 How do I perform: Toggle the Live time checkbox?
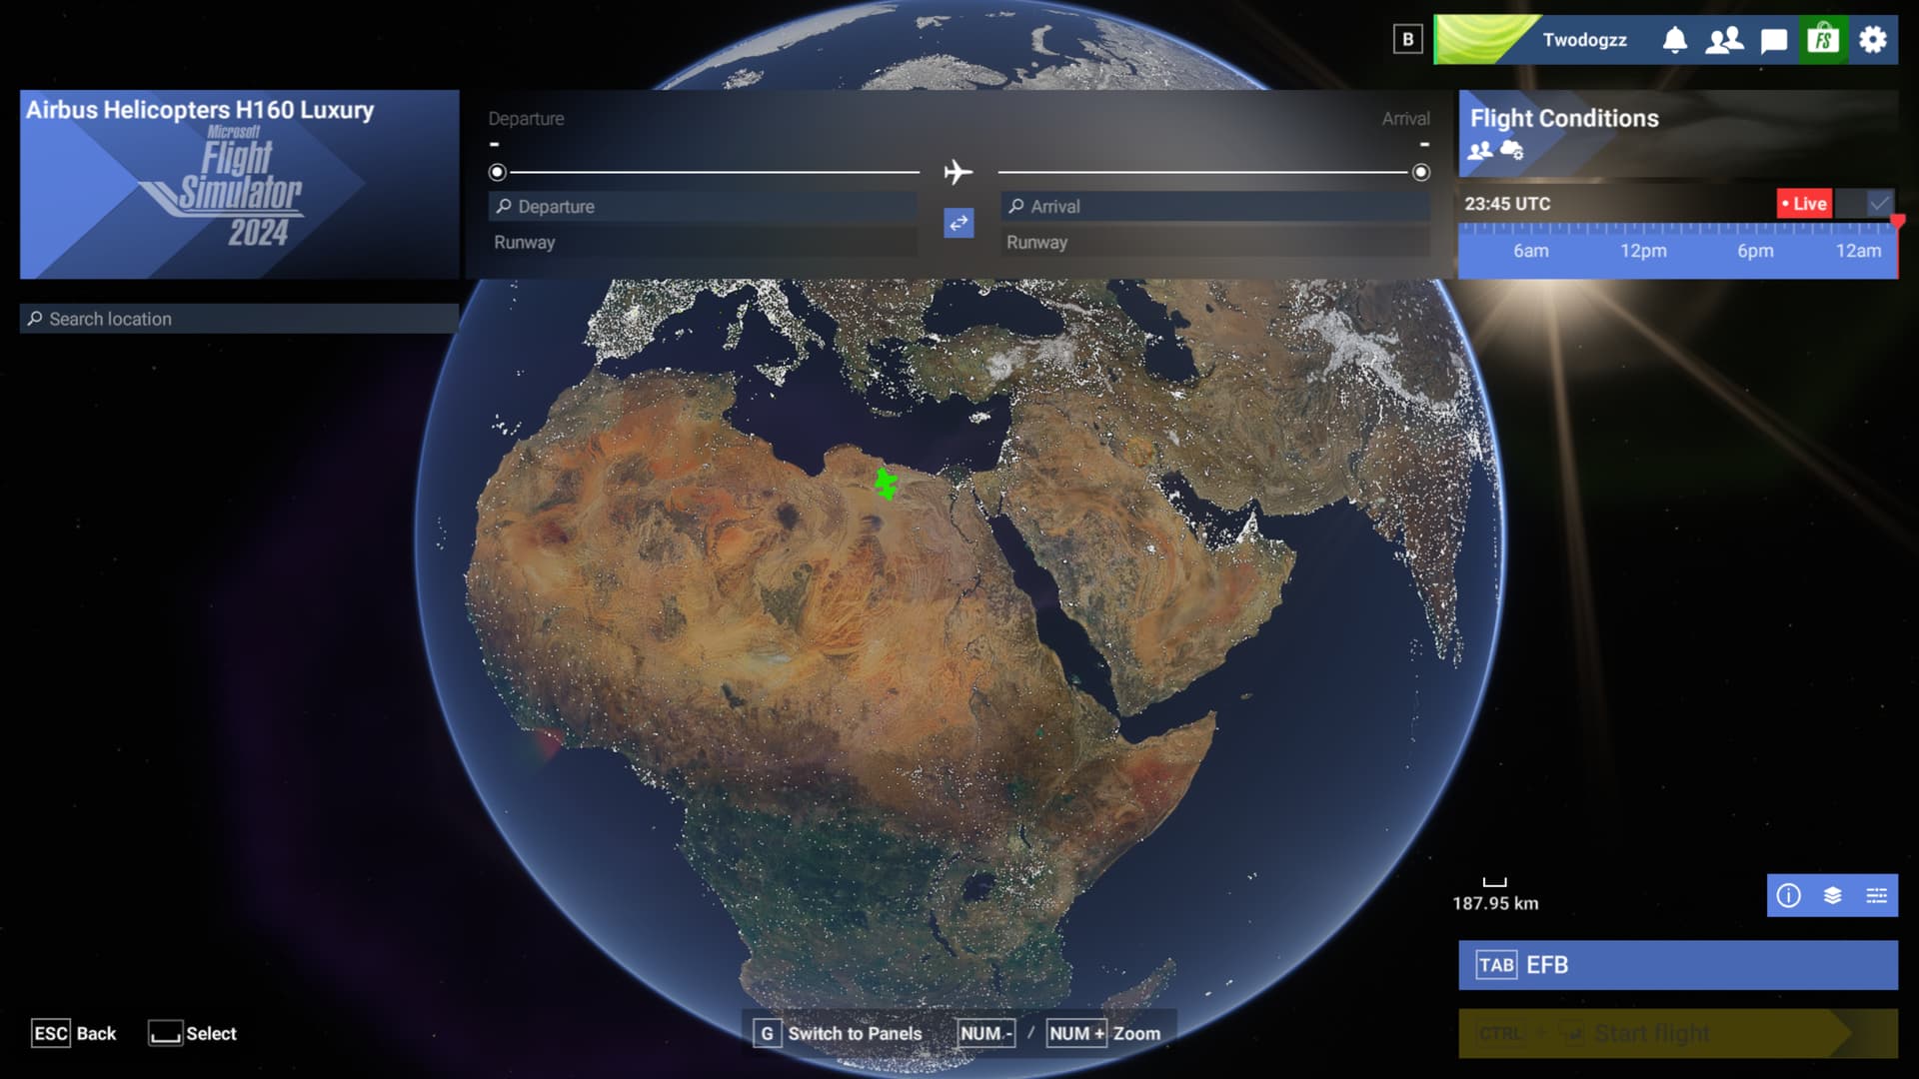tap(1879, 204)
